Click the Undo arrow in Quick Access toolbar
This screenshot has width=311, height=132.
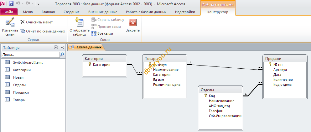tap(18, 3)
